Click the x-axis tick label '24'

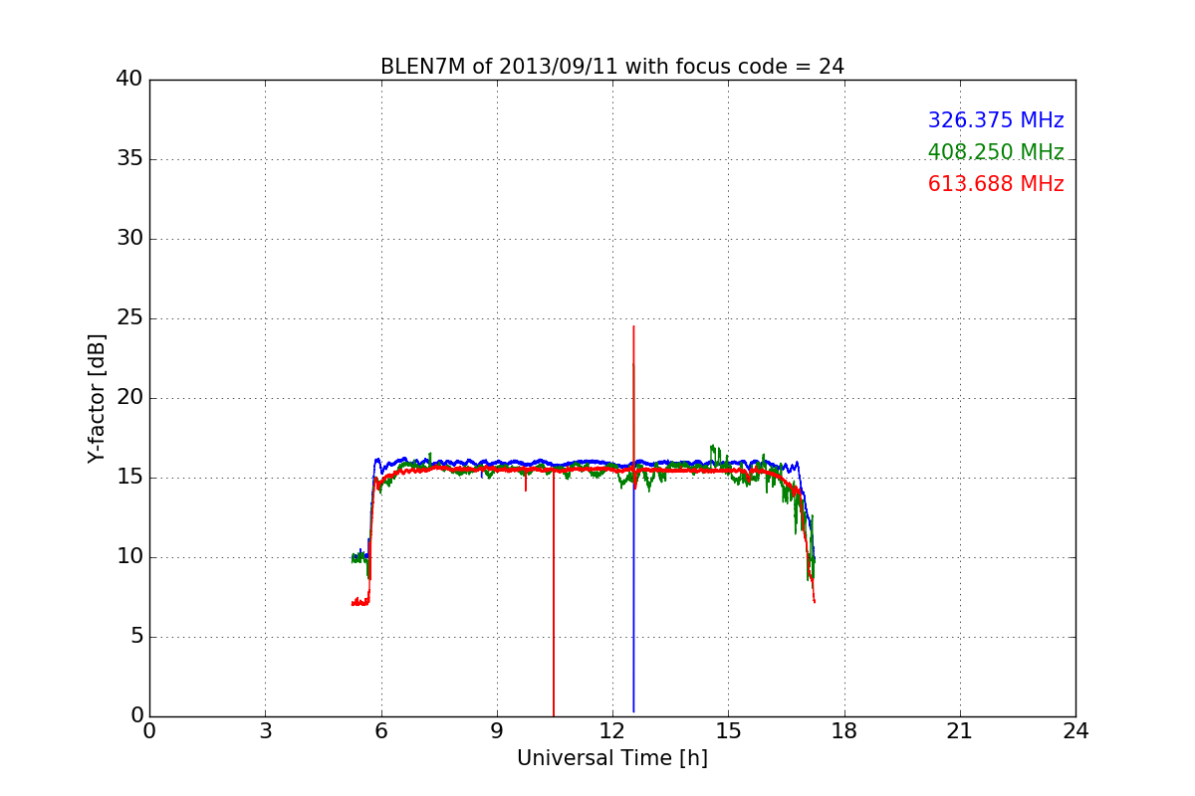coord(1075,731)
